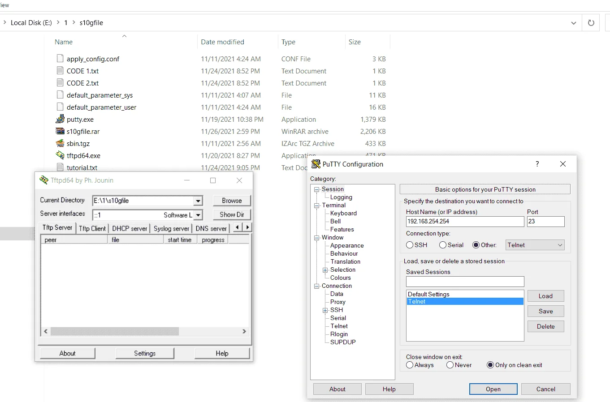Click the sbin.tgz archive icon
610x402 pixels.
pyautogui.click(x=60, y=143)
